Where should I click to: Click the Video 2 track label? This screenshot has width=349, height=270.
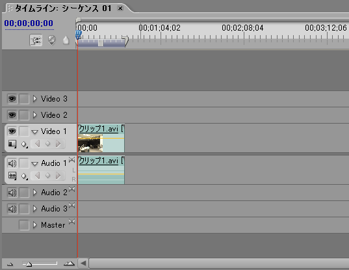point(54,115)
